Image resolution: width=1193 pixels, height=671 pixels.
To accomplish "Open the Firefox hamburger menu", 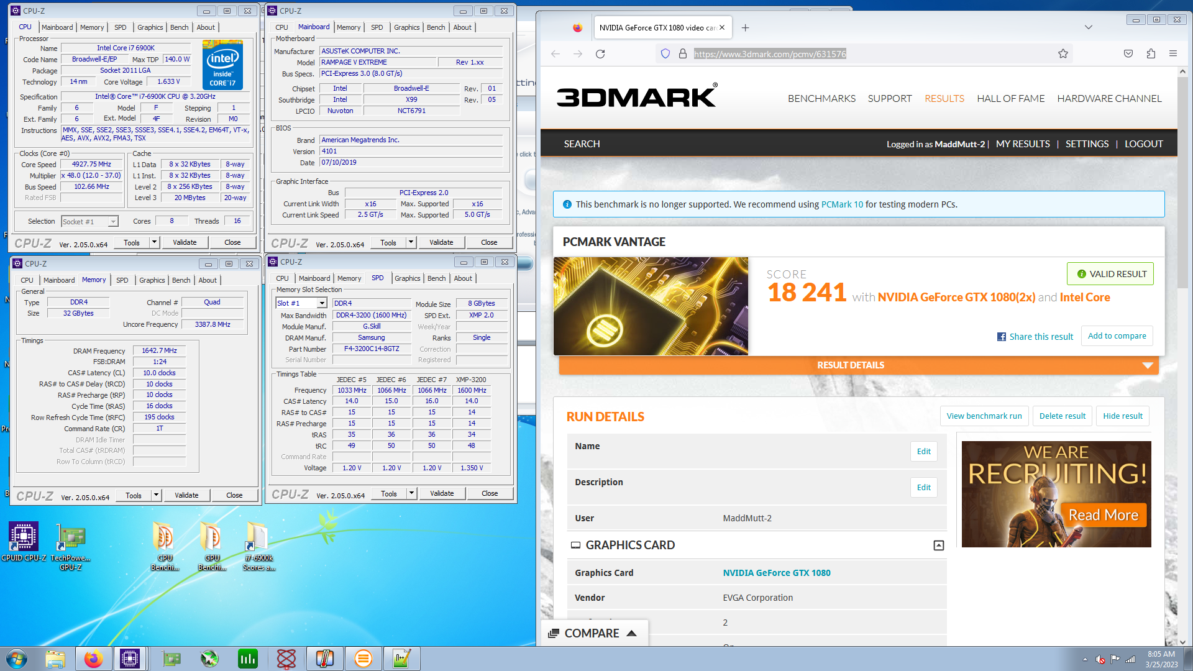I will [x=1173, y=54].
